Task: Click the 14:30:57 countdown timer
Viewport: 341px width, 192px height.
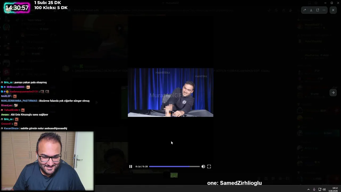Action: 17,8
